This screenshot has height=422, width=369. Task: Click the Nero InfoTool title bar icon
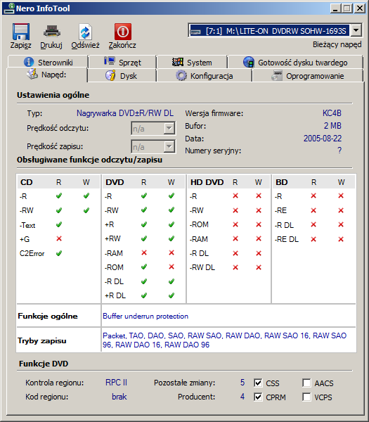point(8,8)
